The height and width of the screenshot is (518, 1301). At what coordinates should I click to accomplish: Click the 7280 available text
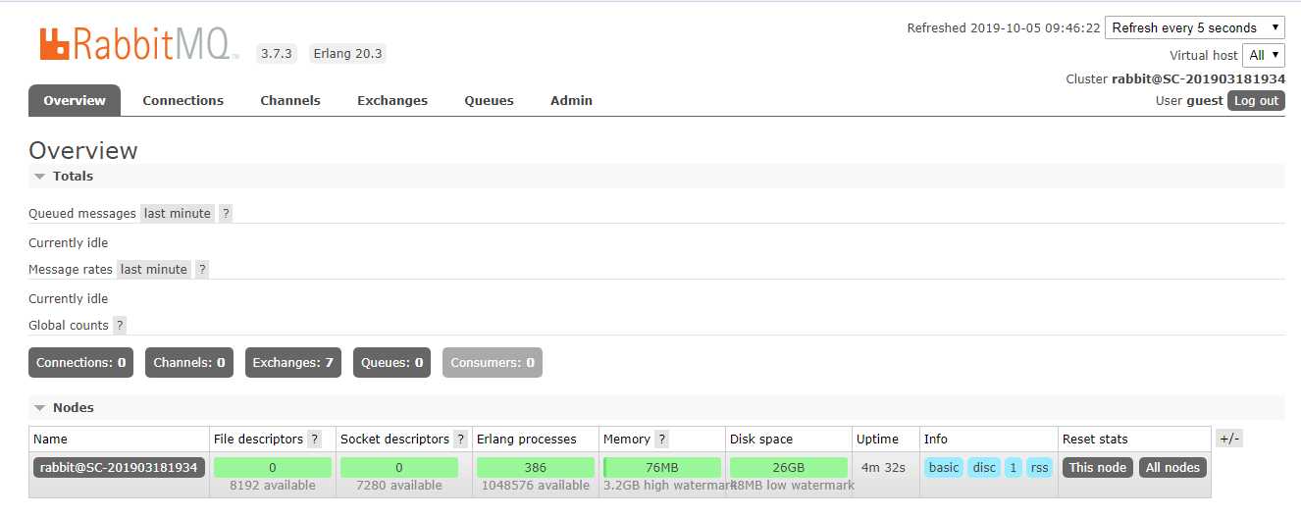pyautogui.click(x=399, y=485)
